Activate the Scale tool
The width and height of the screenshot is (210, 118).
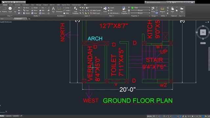(x=34, y=13)
